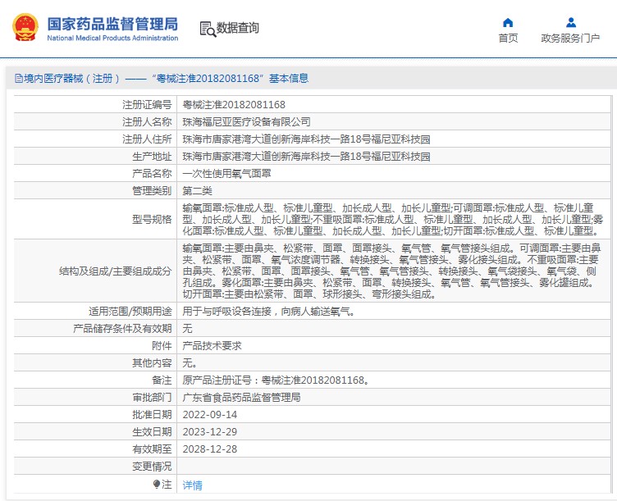
Task: Select registration number 粤械注准20182081168 value cell
Action: coord(234,105)
